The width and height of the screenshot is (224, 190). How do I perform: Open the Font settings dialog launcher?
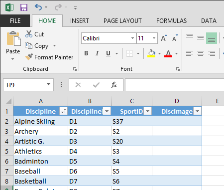(x=178, y=69)
